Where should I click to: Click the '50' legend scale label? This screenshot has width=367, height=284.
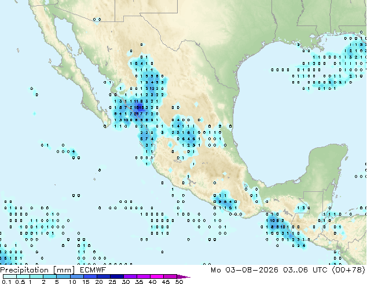179,282
